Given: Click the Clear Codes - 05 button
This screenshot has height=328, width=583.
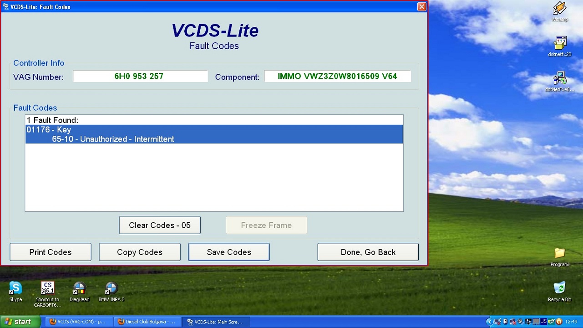Looking at the screenshot, I should coord(160,225).
